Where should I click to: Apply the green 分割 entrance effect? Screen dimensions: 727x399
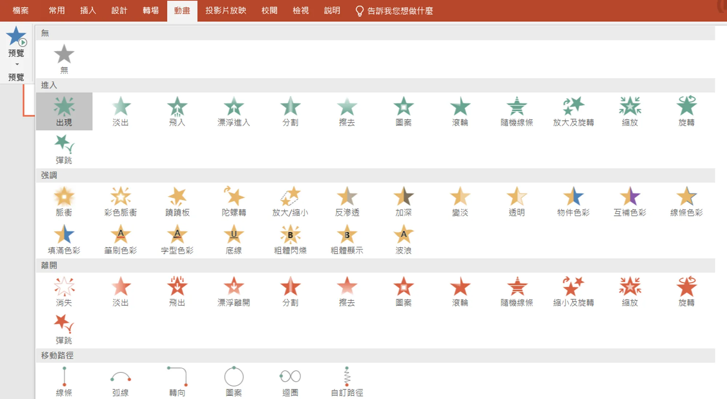290,111
